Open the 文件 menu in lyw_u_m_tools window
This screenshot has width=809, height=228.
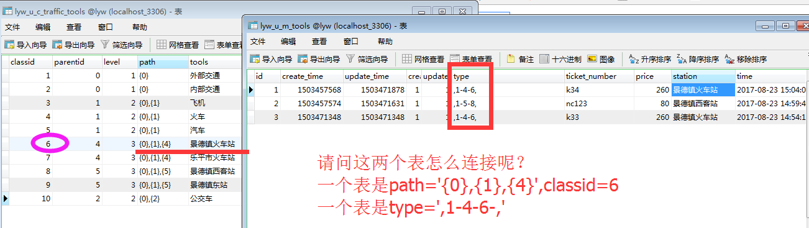258,41
